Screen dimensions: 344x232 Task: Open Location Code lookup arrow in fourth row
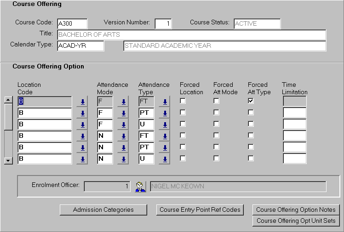coord(83,136)
